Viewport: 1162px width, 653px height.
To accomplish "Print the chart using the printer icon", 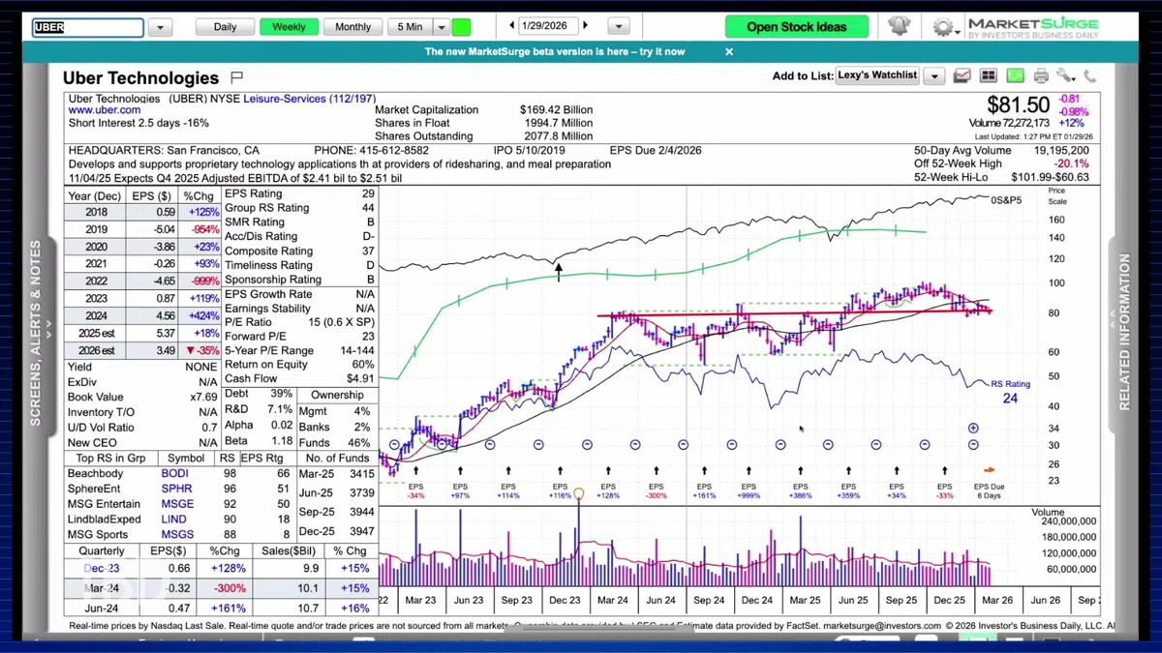I will 1041,75.
